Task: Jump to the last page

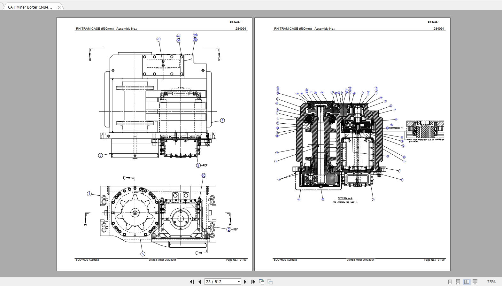Action: pyautogui.click(x=253, y=282)
